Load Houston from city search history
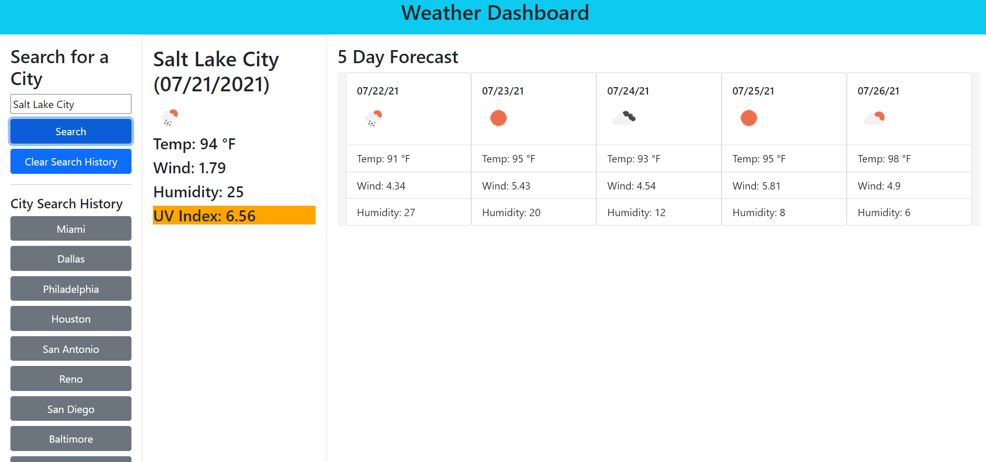 coord(70,318)
